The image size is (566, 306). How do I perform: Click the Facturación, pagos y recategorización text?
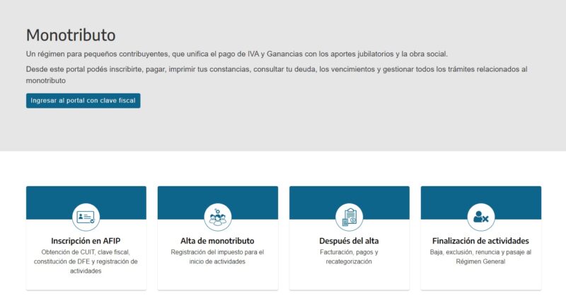349,257
